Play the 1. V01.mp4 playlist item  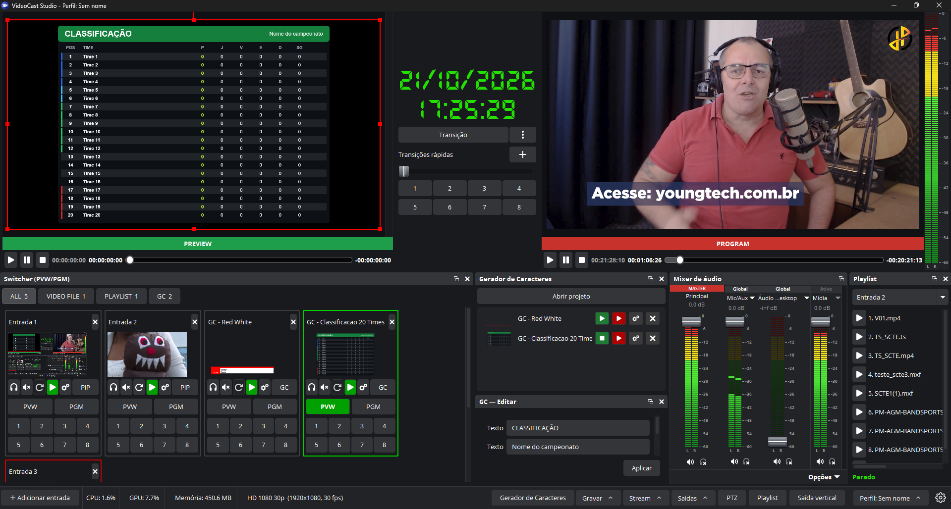[859, 318]
